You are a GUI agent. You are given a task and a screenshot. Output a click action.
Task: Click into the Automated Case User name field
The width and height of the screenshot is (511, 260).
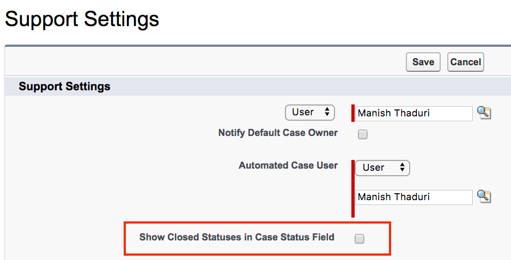[x=414, y=197]
